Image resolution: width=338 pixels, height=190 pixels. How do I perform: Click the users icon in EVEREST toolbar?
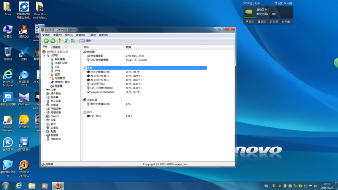73,41
